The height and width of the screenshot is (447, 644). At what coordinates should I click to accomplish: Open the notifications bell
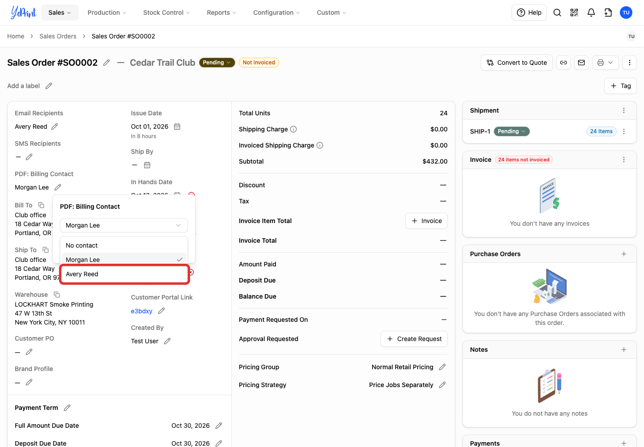(x=591, y=13)
